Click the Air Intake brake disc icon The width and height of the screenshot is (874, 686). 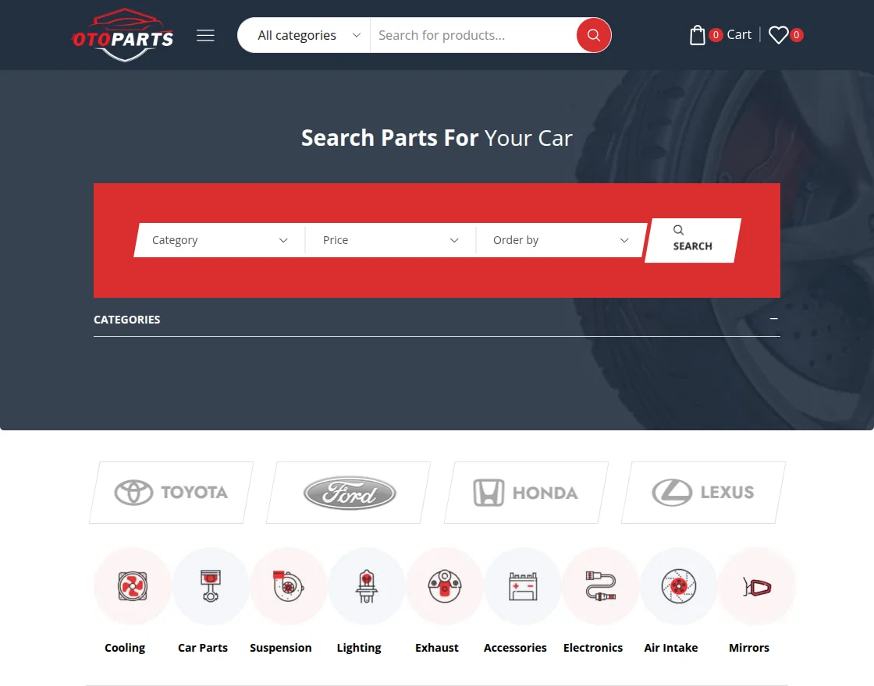tap(678, 585)
